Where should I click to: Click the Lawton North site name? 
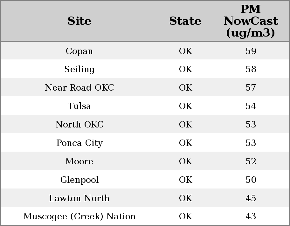79,198
